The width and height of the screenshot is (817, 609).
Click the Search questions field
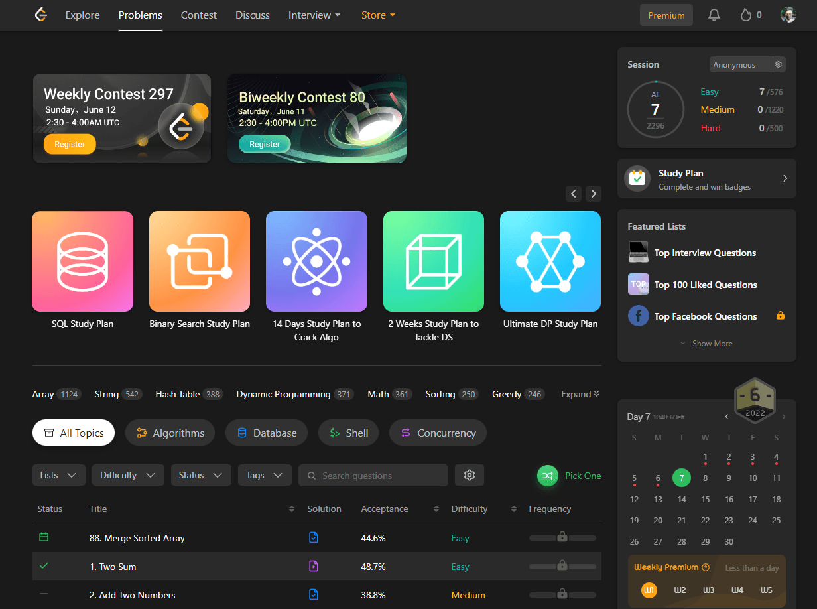point(373,475)
